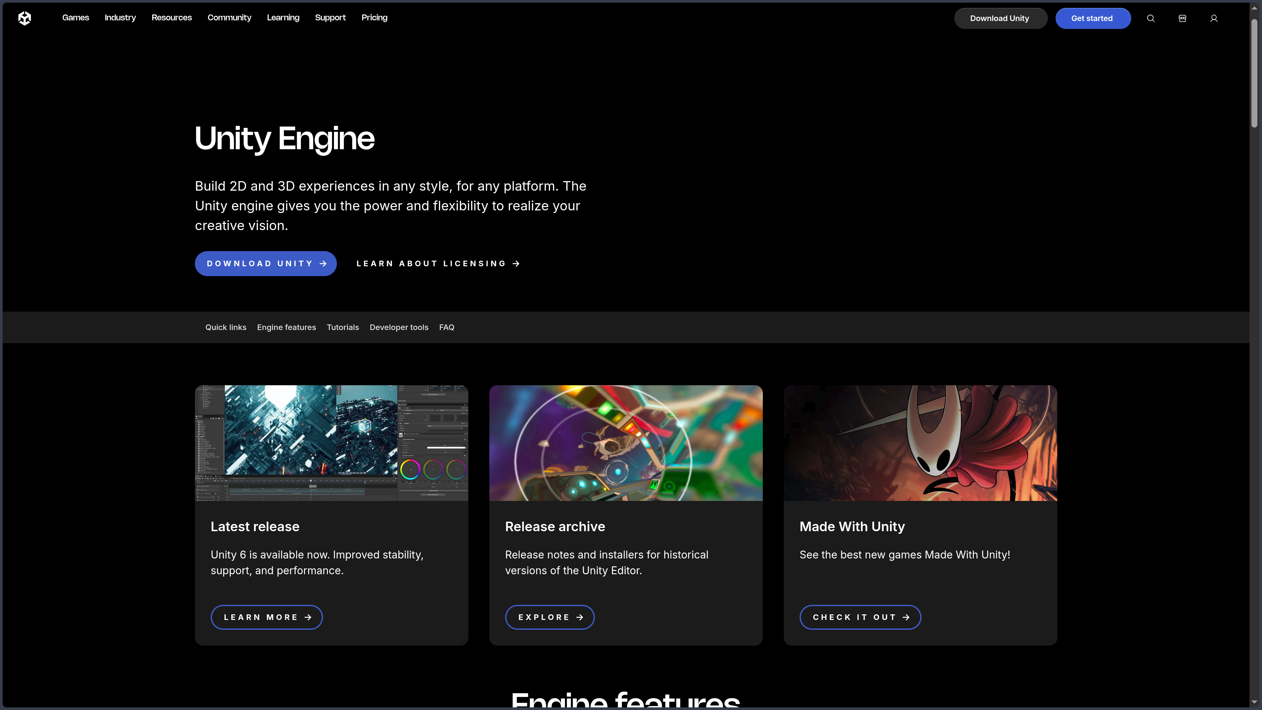Click the scrollbar down arrow
The image size is (1262, 710).
[1254, 702]
